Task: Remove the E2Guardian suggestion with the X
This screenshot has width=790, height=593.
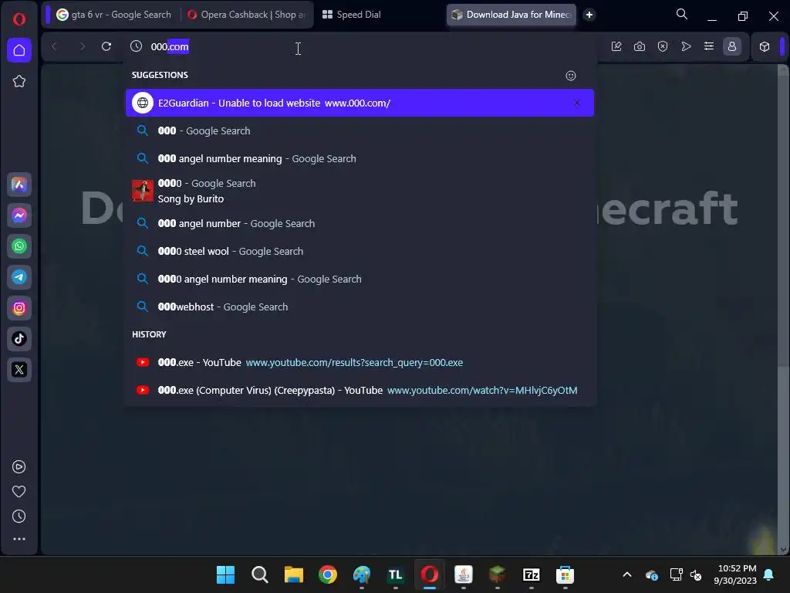Action: coord(577,103)
